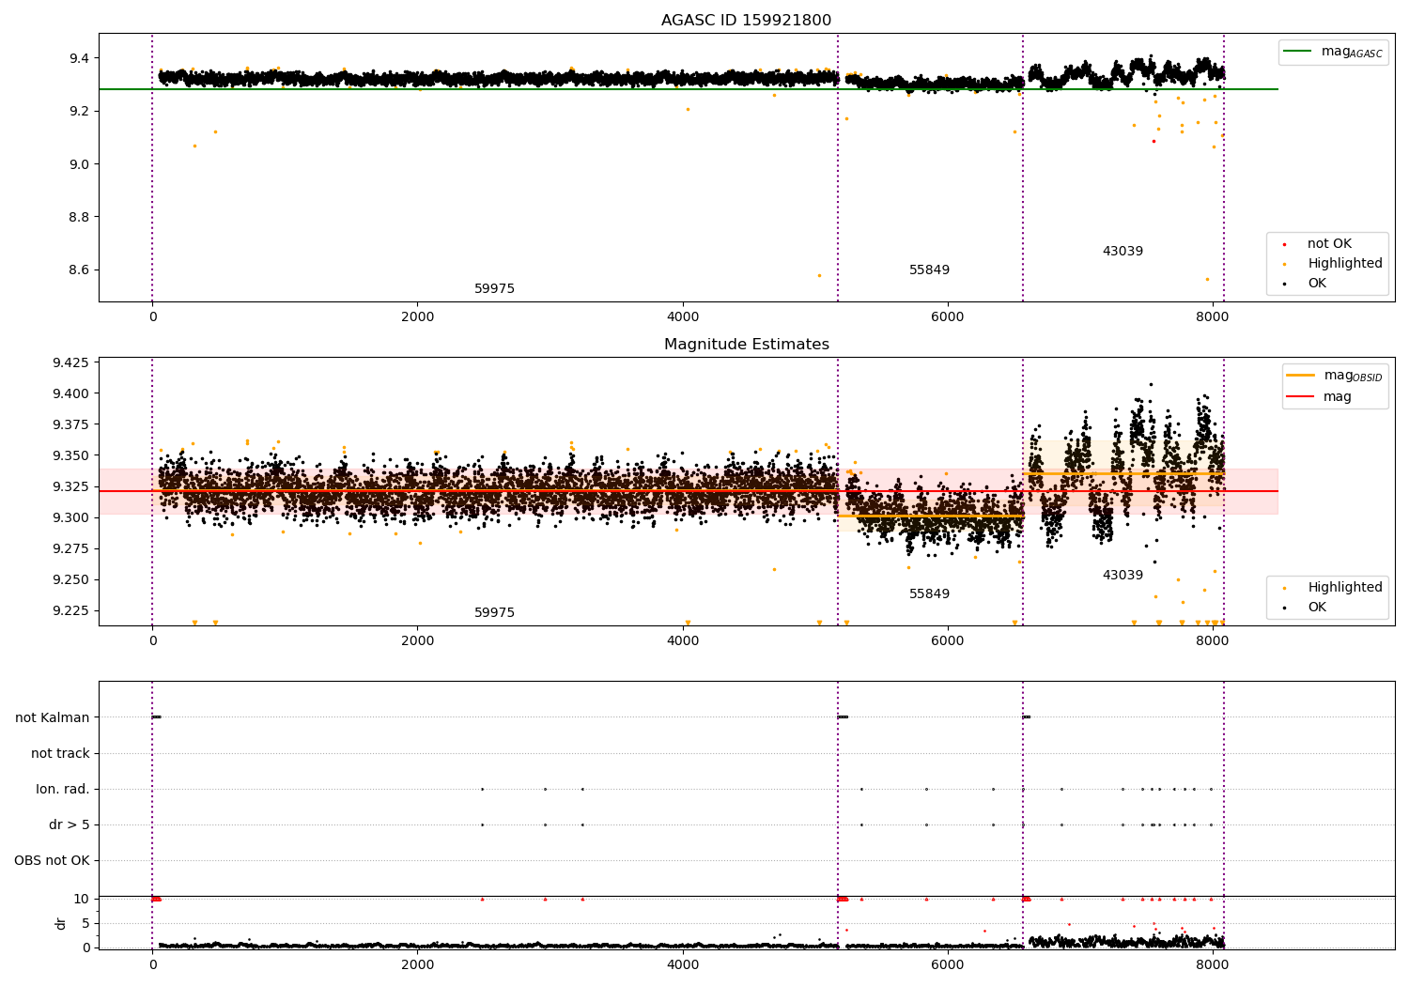
Task: Click 'not OK' in the top plot legend
Action: point(1329,244)
